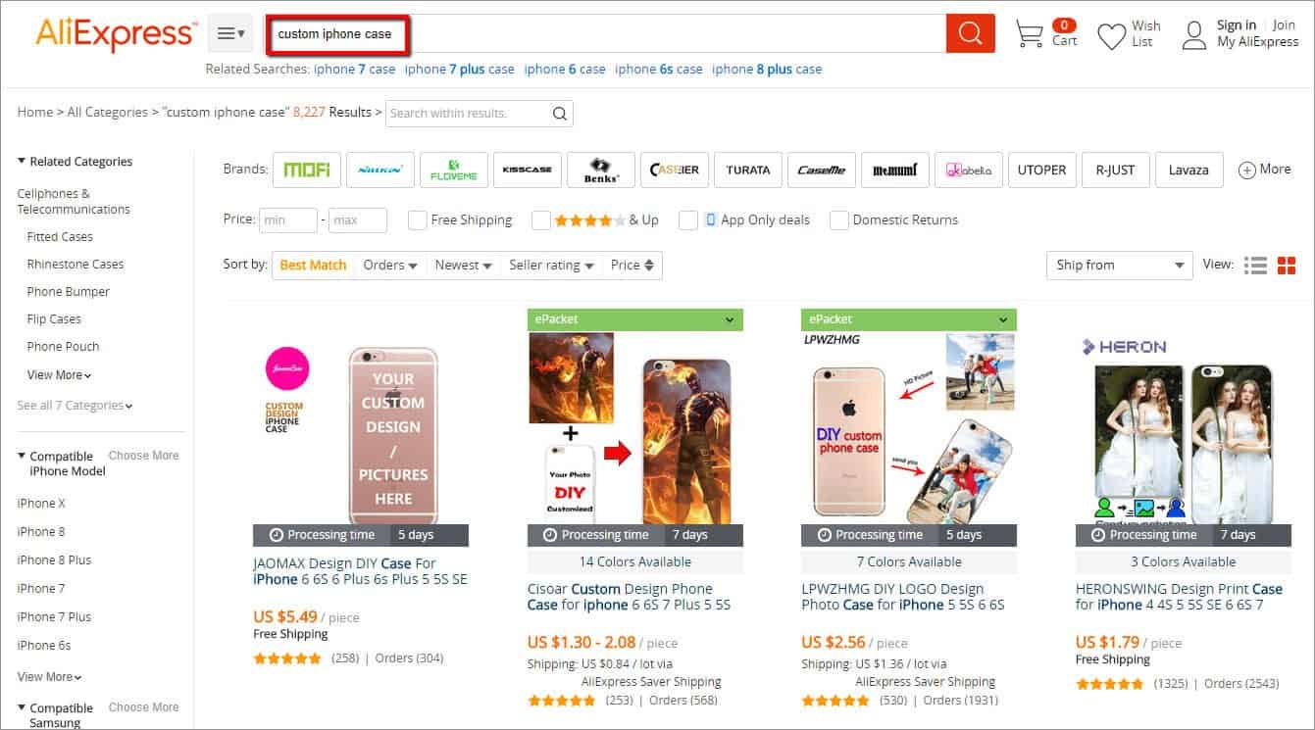Switch to grid view layout

1286,265
